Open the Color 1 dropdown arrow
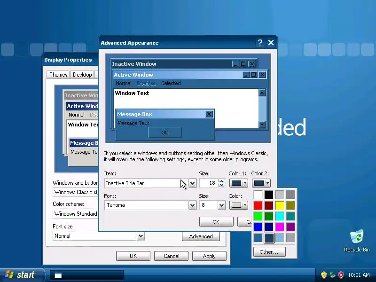 tap(245, 183)
